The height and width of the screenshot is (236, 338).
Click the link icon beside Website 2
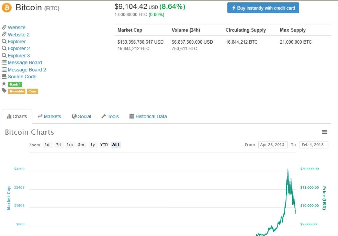point(4,34)
